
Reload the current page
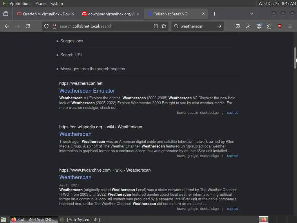[x=28, y=26]
